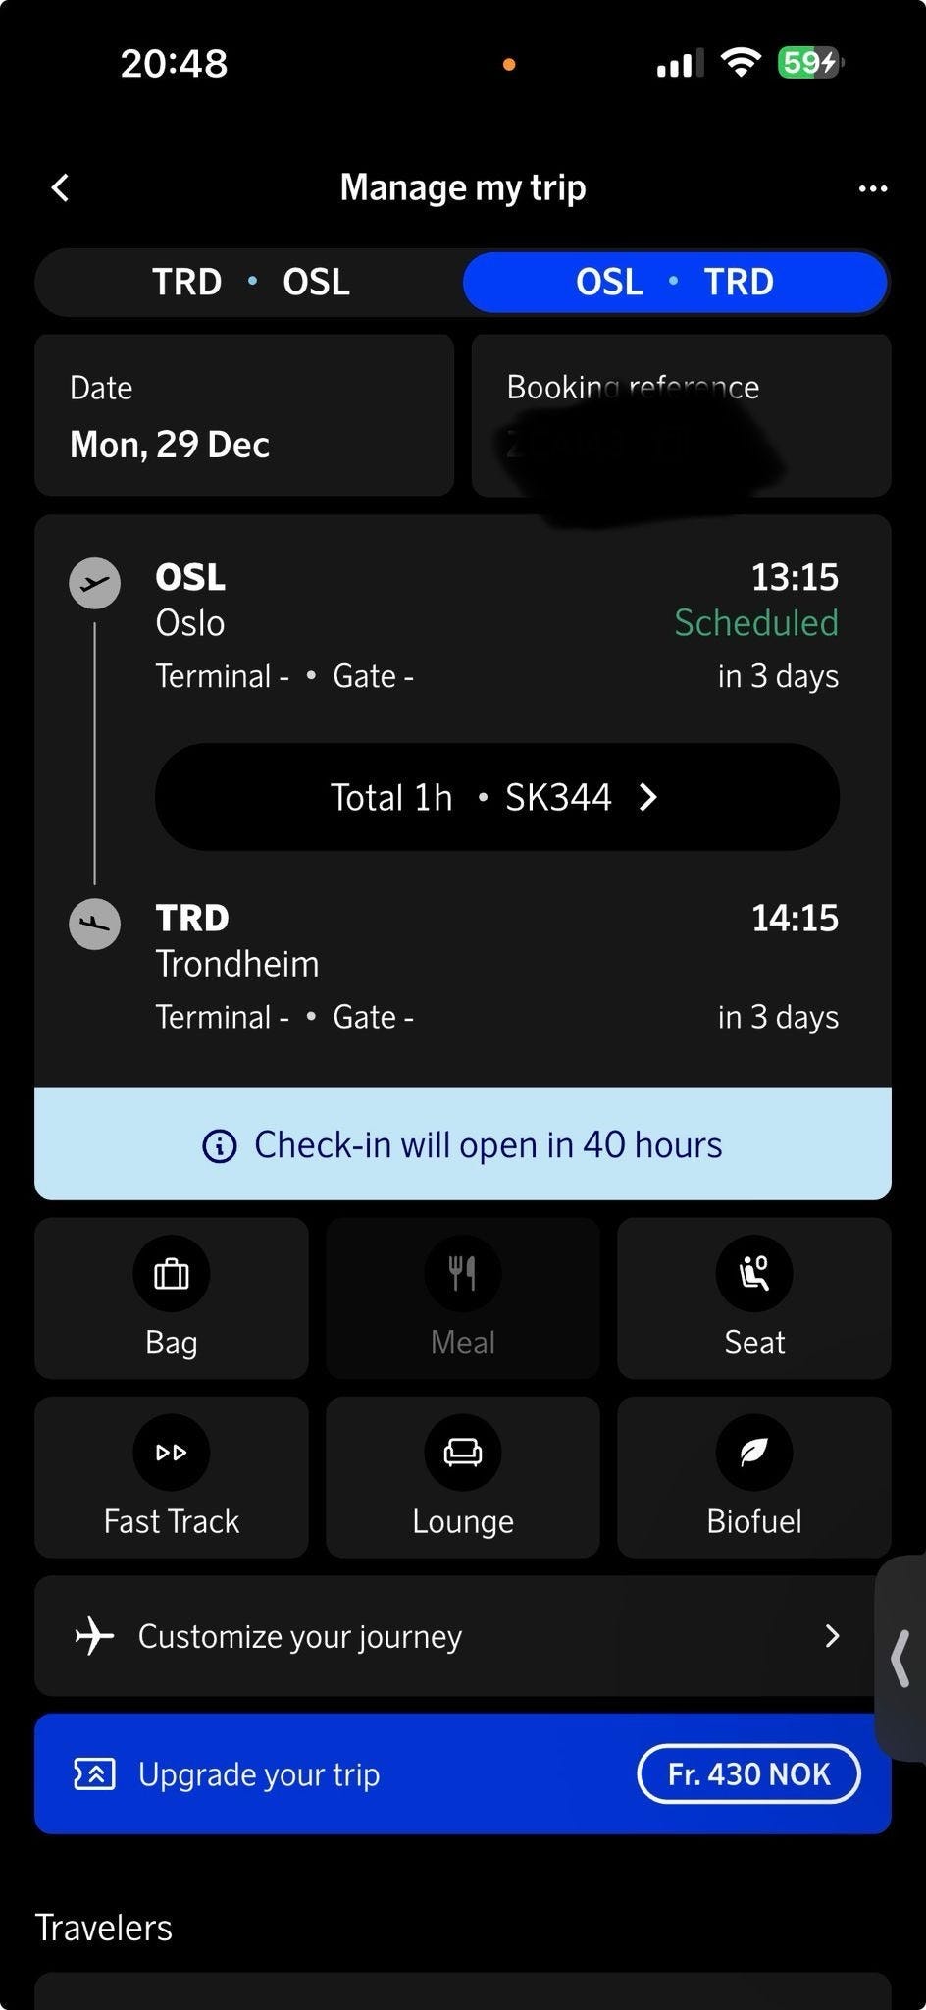Expand the side panel handle arrow
The width and height of the screenshot is (926, 2010).
click(x=900, y=1658)
